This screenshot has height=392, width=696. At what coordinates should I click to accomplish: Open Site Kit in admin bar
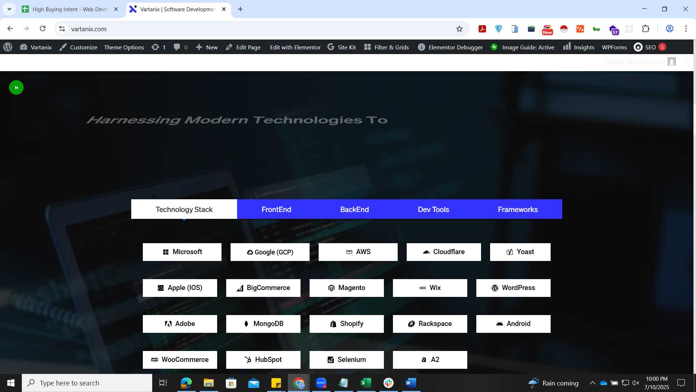point(341,47)
